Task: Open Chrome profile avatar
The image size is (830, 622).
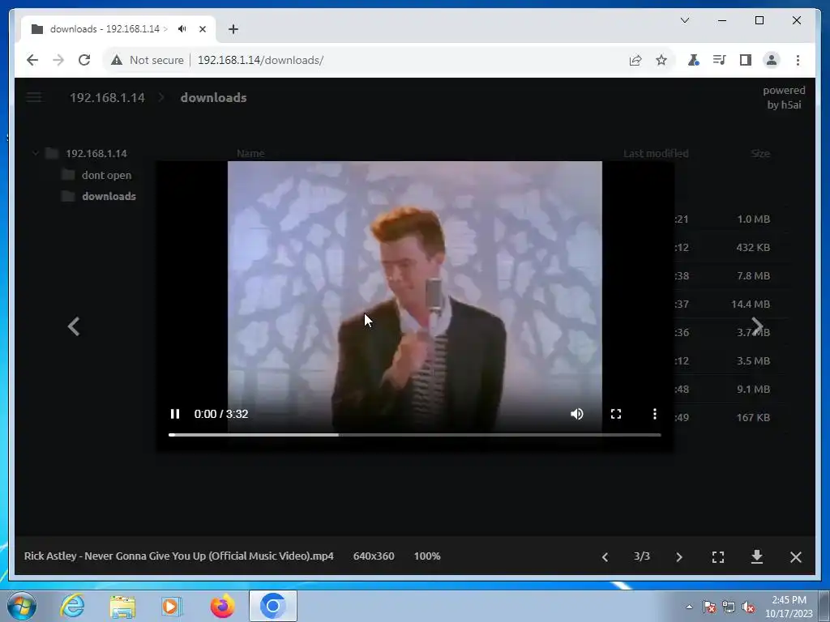Action: click(x=772, y=60)
